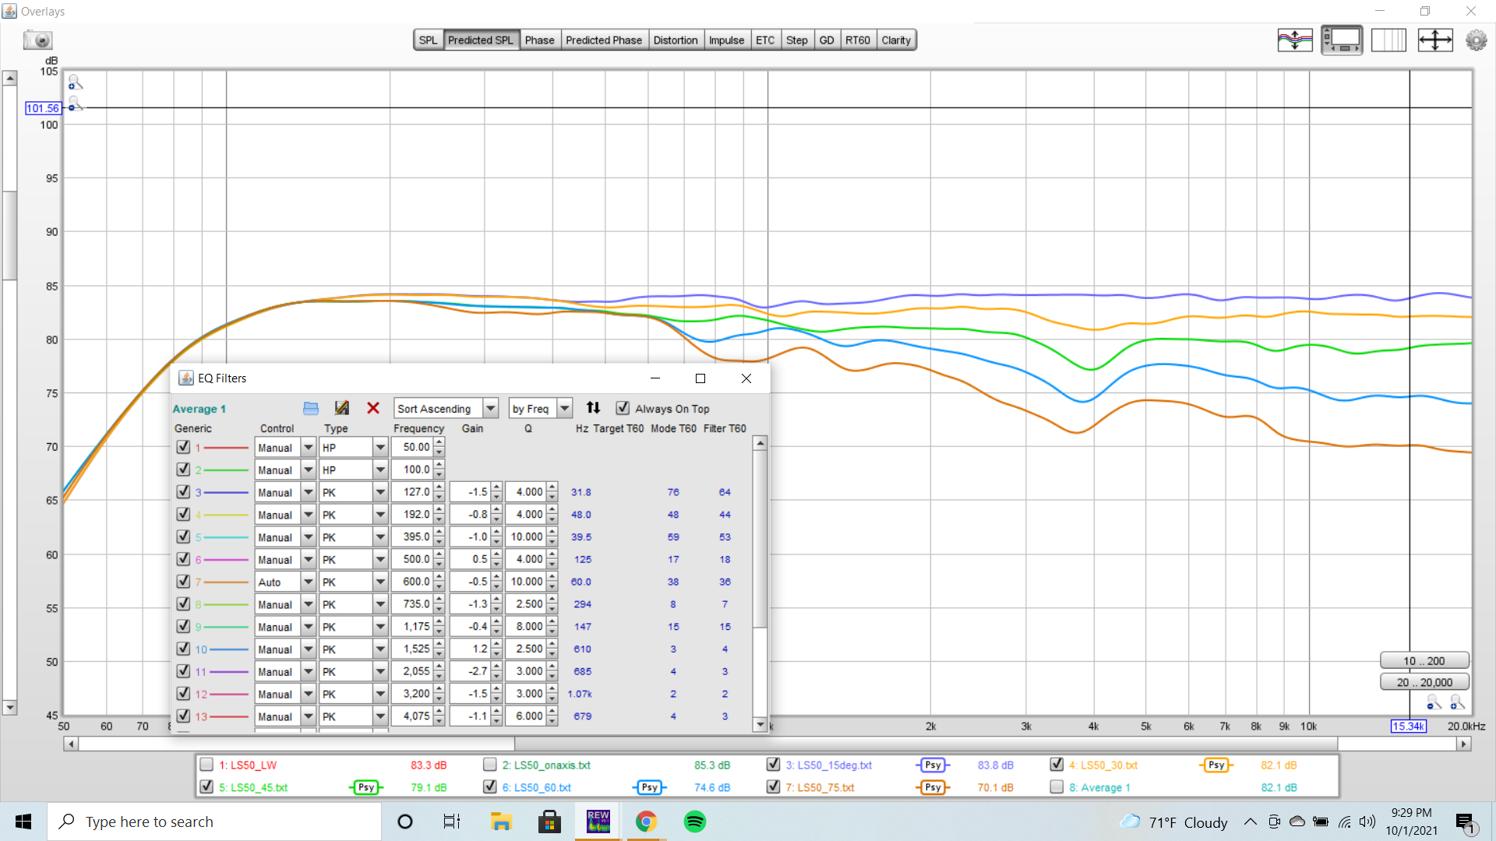Click the 10 .. 200 range button
Image resolution: width=1496 pixels, height=841 pixels.
click(x=1424, y=660)
